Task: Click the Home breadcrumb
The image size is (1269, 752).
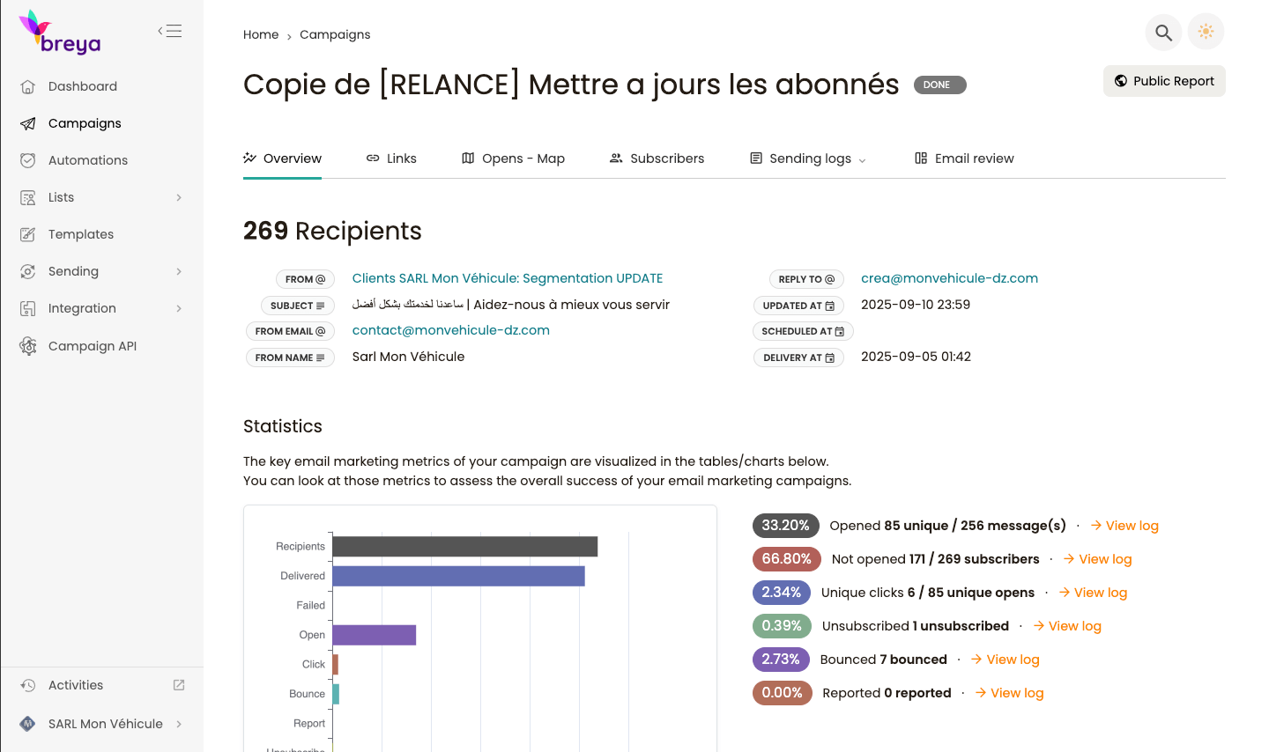Action: coord(261,34)
